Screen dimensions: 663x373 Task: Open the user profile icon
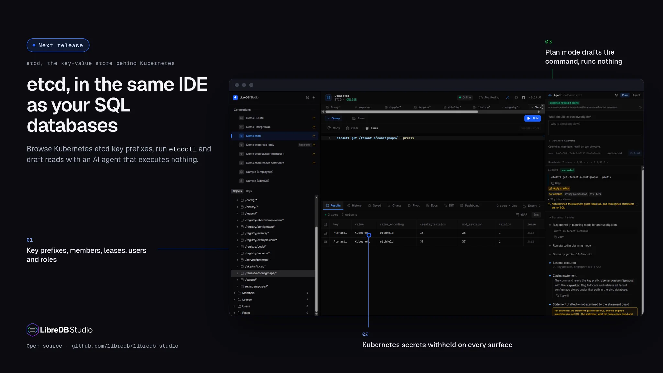point(508,97)
